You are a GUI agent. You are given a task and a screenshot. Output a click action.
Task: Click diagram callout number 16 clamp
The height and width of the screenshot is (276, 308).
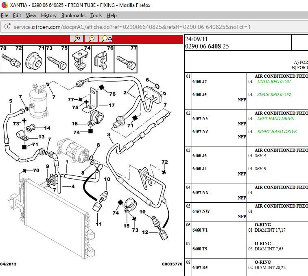[74, 124]
